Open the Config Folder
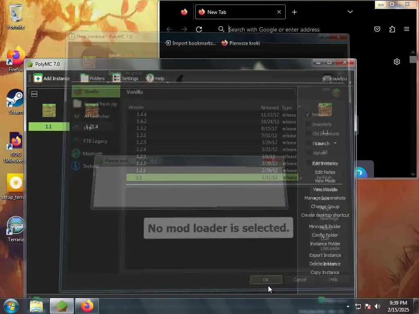Image resolution: width=419 pixels, height=314 pixels. click(325, 235)
